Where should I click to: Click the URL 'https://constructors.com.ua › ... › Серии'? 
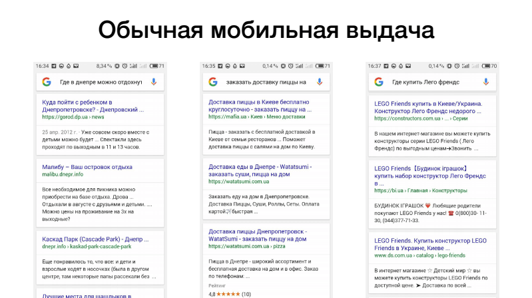coord(421,118)
